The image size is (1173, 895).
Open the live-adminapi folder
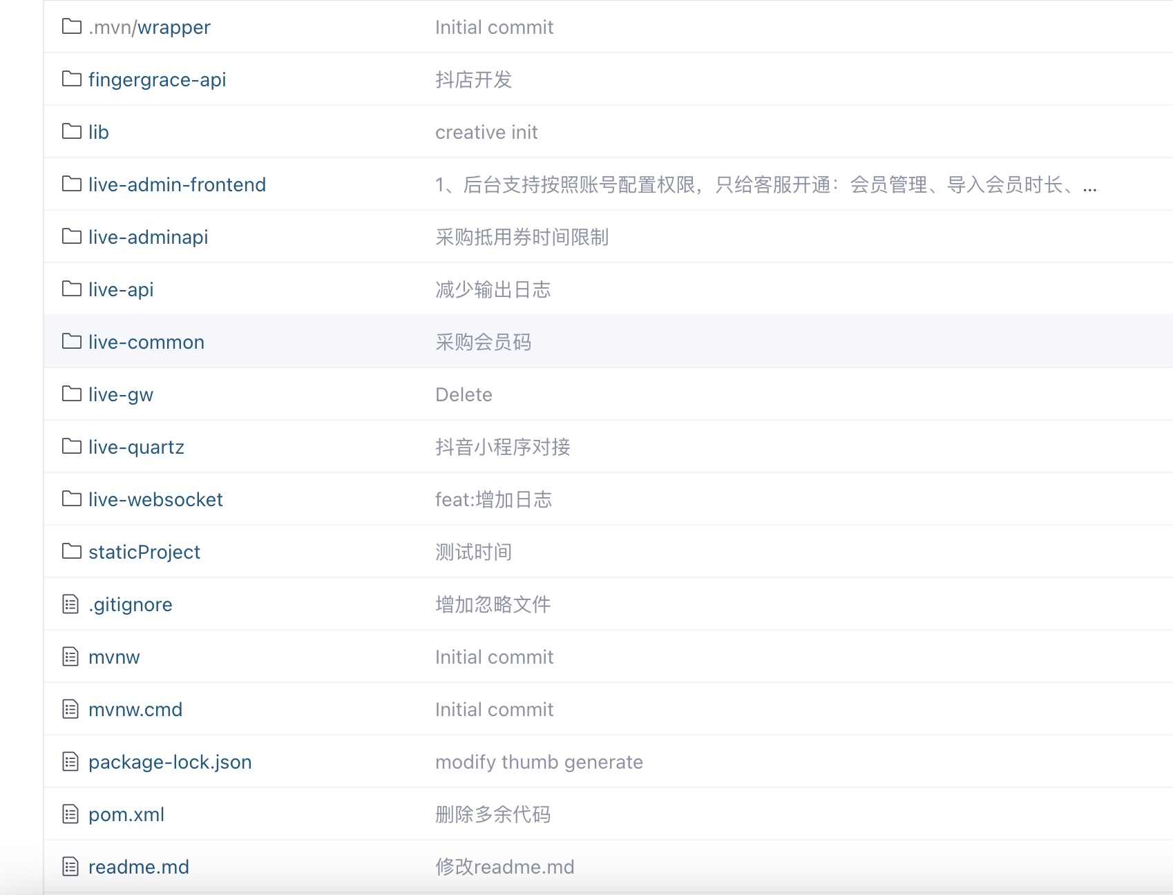tap(149, 238)
